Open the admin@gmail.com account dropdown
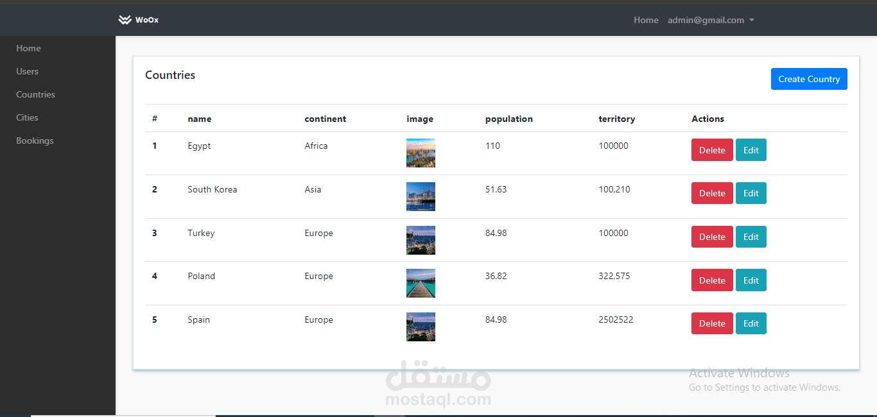 click(x=711, y=20)
